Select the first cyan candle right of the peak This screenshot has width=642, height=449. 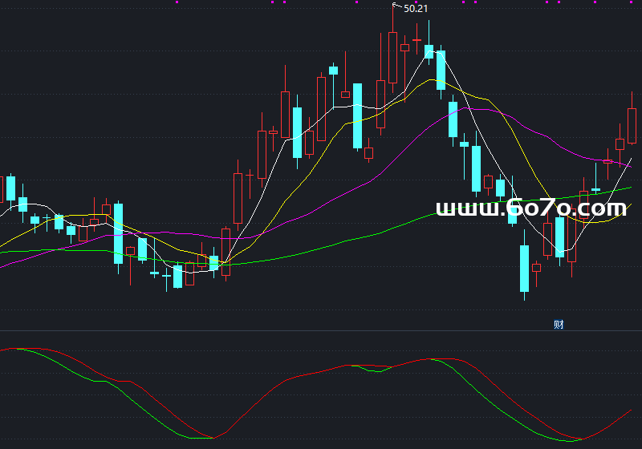click(429, 51)
